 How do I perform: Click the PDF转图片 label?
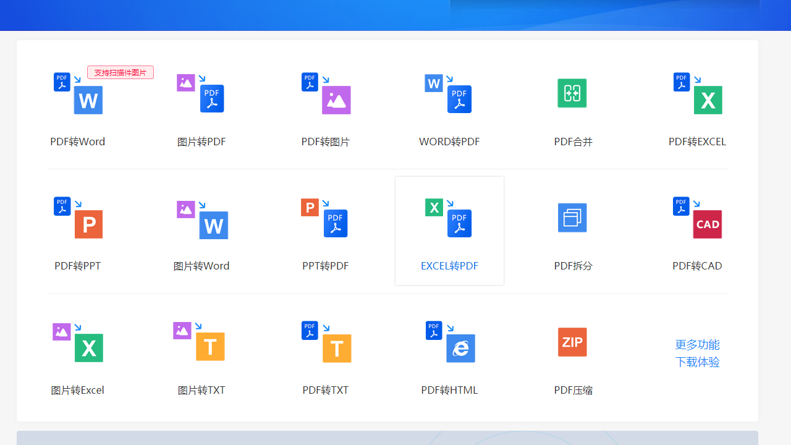pos(326,142)
